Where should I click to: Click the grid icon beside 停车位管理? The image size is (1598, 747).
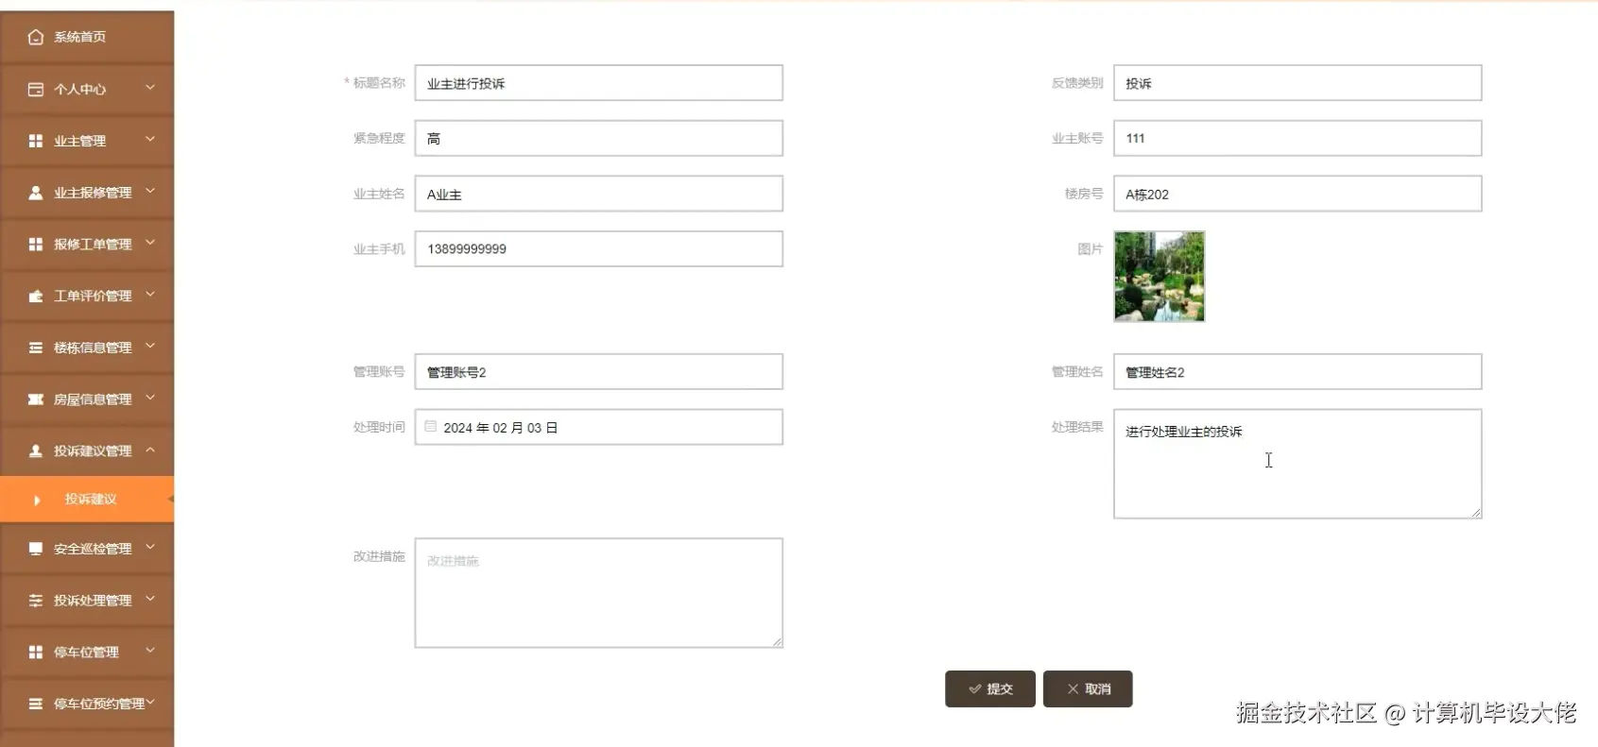click(x=36, y=652)
